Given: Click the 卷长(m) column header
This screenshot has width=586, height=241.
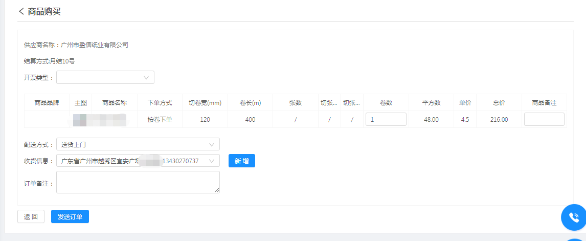Looking at the screenshot, I should pyautogui.click(x=250, y=103).
